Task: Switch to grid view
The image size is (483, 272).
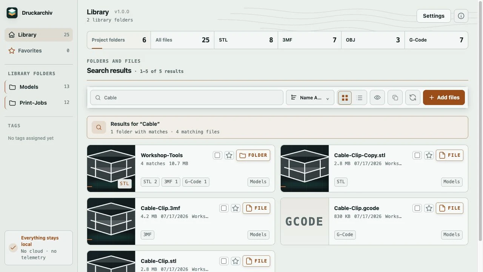Action: [345, 97]
